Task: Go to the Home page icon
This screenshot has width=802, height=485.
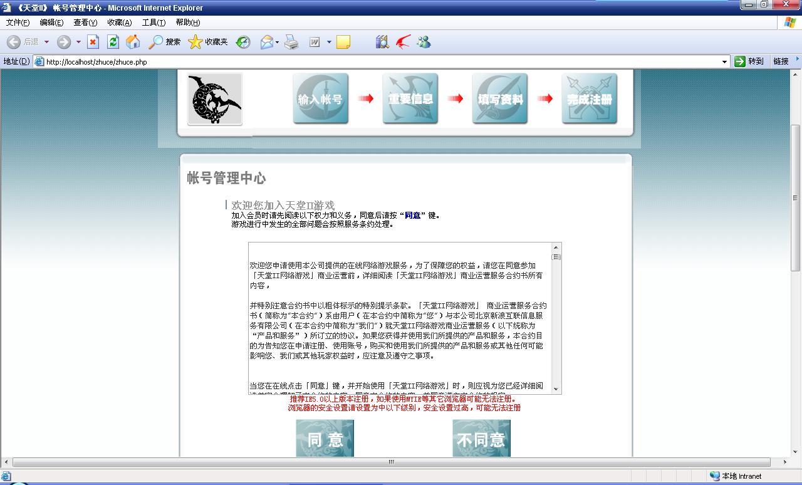Action: click(133, 42)
